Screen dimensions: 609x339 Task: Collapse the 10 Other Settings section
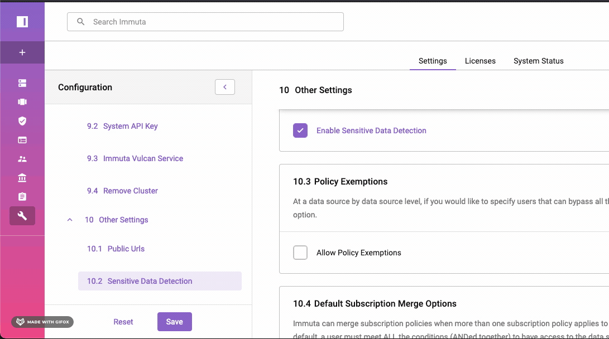coord(70,220)
